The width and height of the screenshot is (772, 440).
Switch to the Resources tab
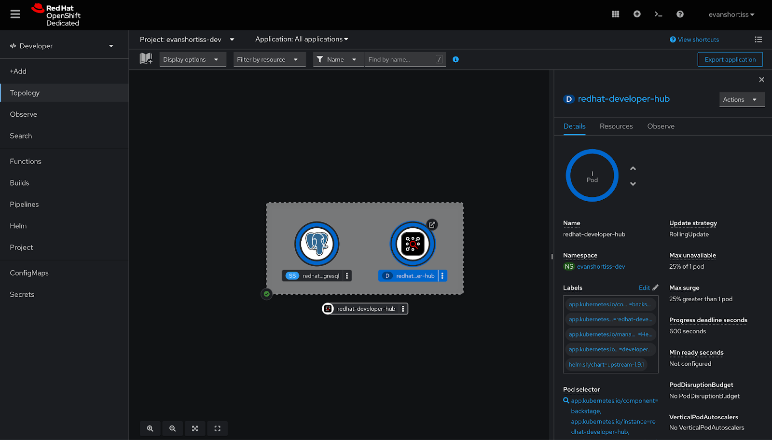pyautogui.click(x=616, y=126)
